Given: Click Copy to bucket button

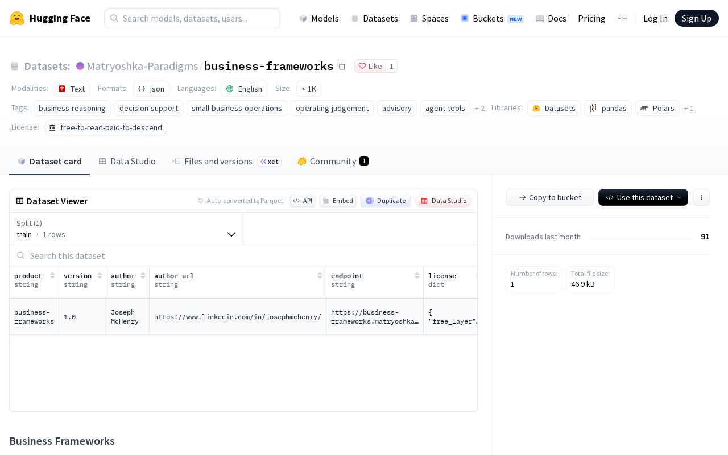Looking at the screenshot, I should (x=549, y=197).
